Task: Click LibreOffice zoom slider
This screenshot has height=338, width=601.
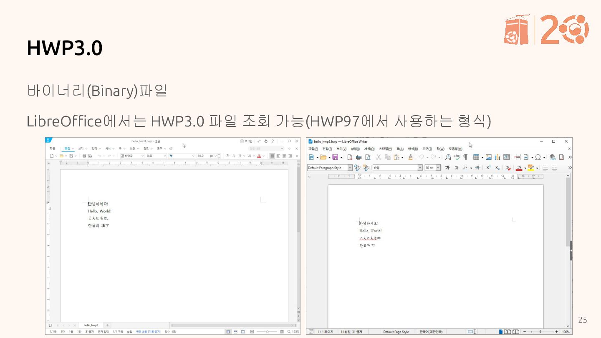Action: coord(540,332)
